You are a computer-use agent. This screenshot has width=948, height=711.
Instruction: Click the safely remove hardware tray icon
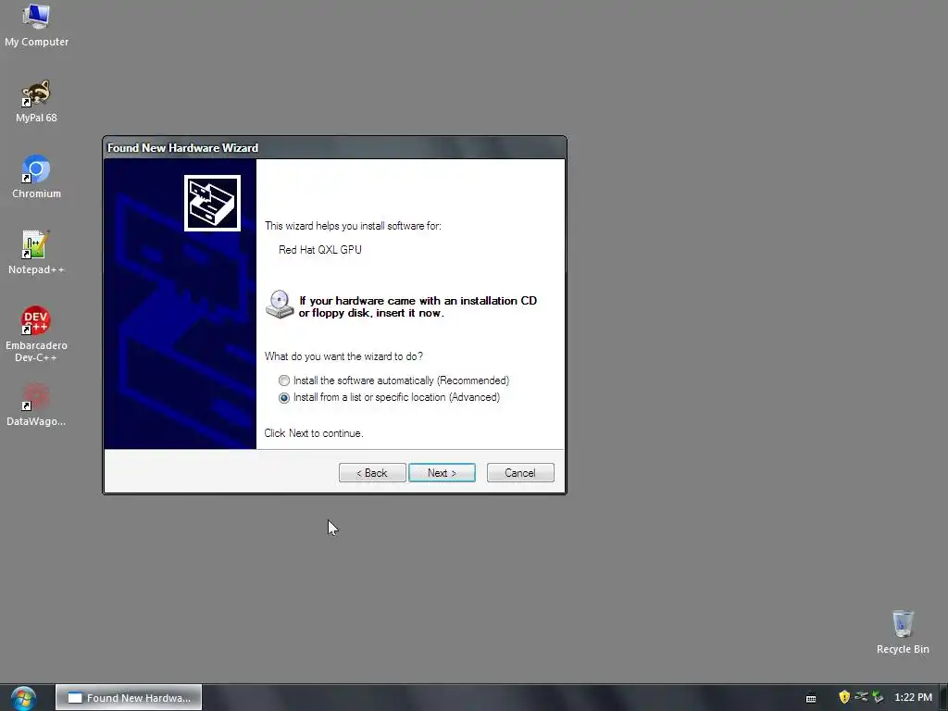[878, 697]
